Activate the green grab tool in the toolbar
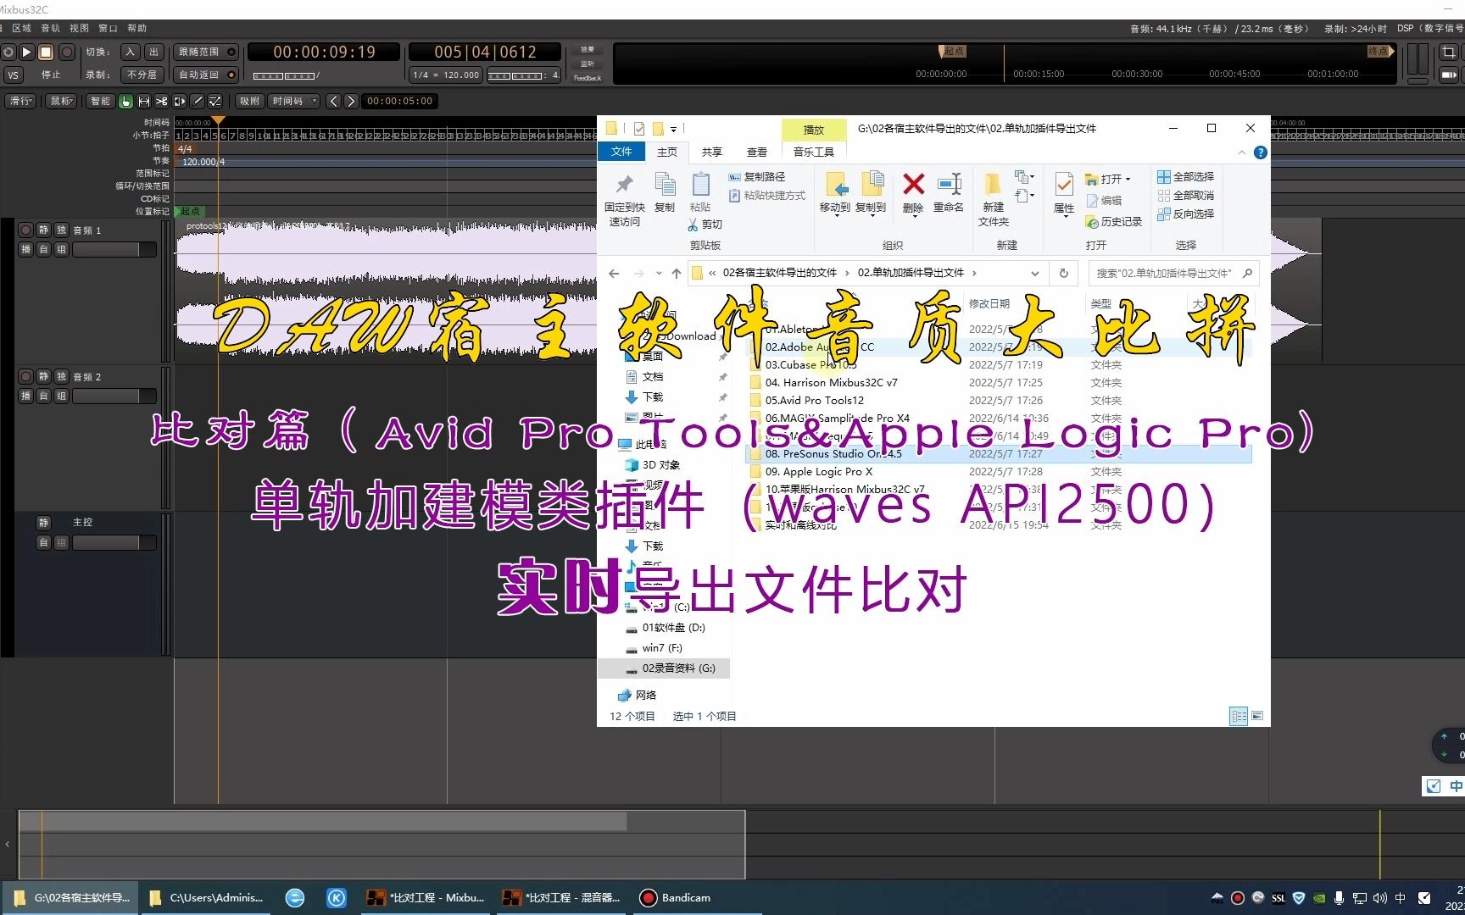 (x=125, y=101)
